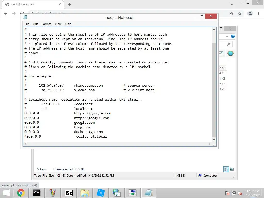
Task: Switch Explorer to details view
Action: click(x=226, y=169)
